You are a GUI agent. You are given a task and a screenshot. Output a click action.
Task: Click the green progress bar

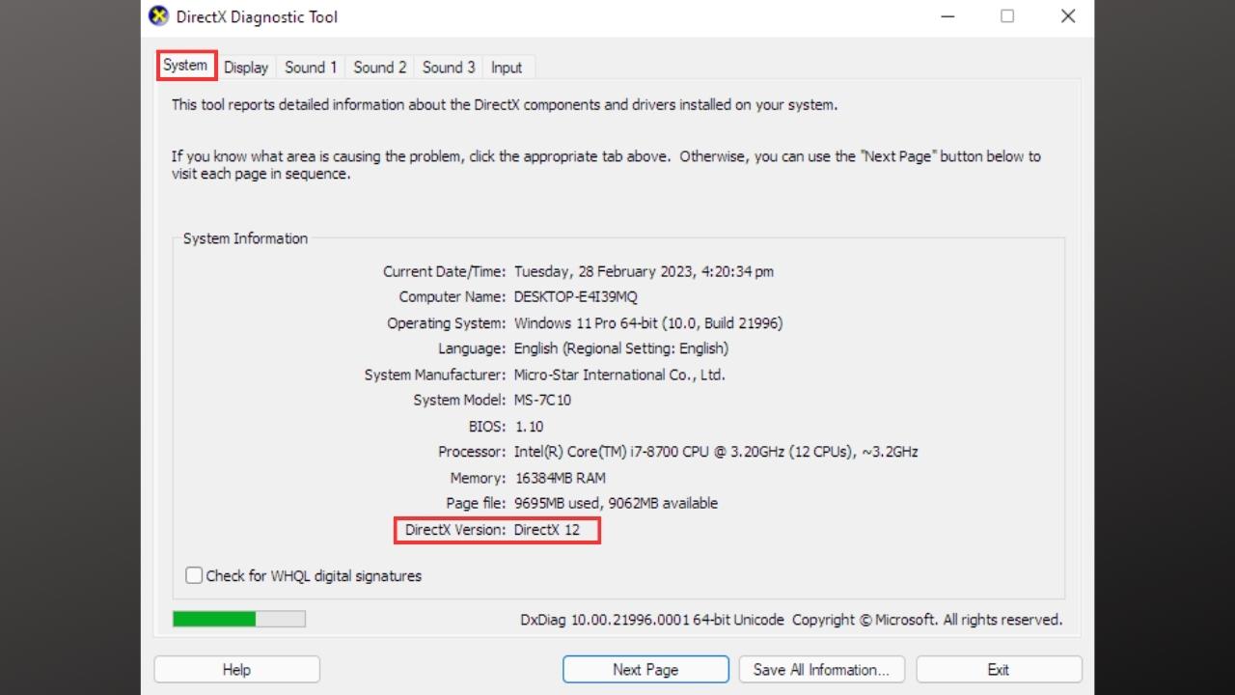tap(214, 619)
